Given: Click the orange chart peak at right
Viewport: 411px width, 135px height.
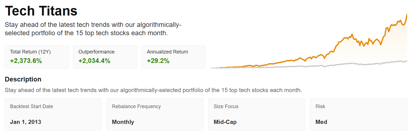Looking at the screenshot, I should click(x=407, y=15).
